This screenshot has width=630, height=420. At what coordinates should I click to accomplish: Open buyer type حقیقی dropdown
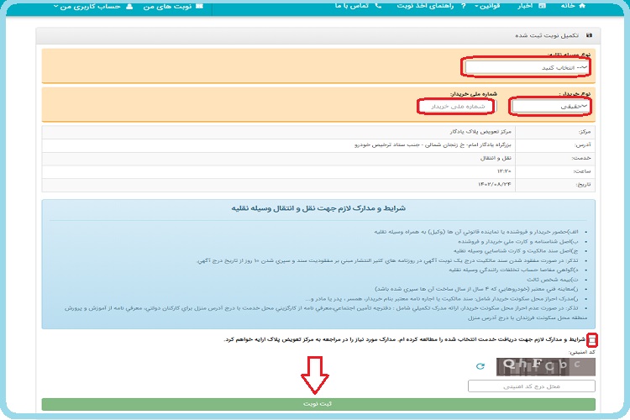point(550,107)
